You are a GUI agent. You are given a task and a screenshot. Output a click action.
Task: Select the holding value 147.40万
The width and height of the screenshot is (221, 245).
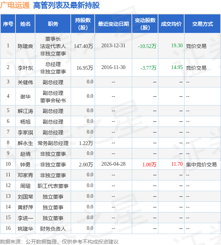(84, 46)
